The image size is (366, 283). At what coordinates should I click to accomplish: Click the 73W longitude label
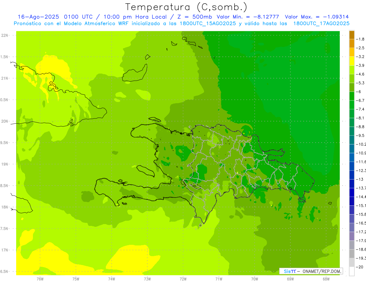click(147, 279)
